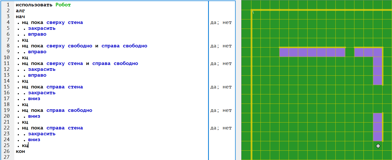
Task: Click the empty line 27 in the editor
Action: [102, 157]
